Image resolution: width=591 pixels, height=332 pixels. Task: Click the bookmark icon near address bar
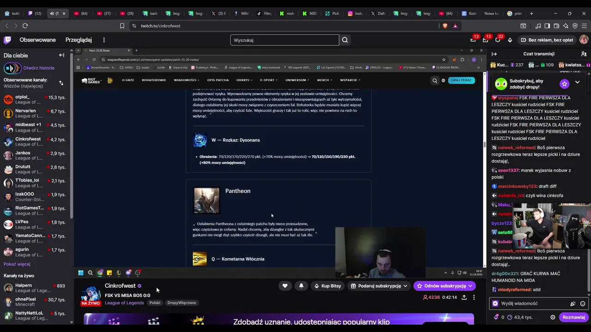(x=122, y=26)
